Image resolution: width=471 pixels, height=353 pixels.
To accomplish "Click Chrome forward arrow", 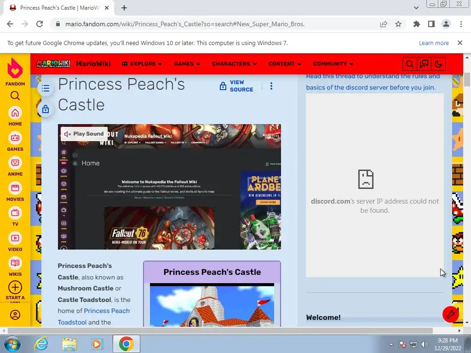I will tap(25, 24).
